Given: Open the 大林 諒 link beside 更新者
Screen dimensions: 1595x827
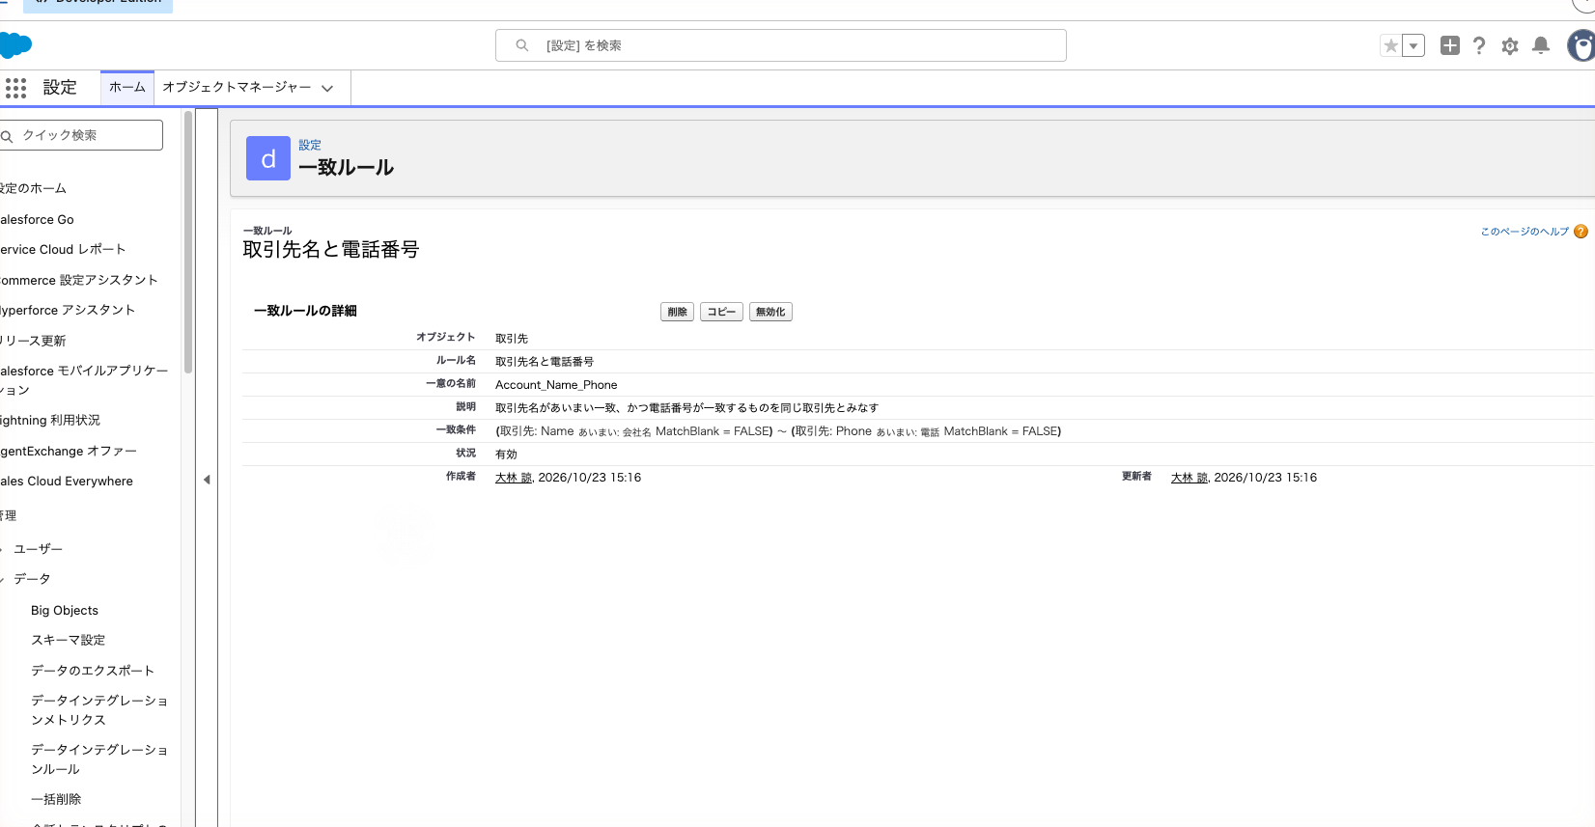Looking at the screenshot, I should point(1189,478).
